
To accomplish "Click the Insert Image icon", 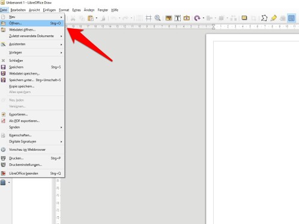I will [169, 18].
